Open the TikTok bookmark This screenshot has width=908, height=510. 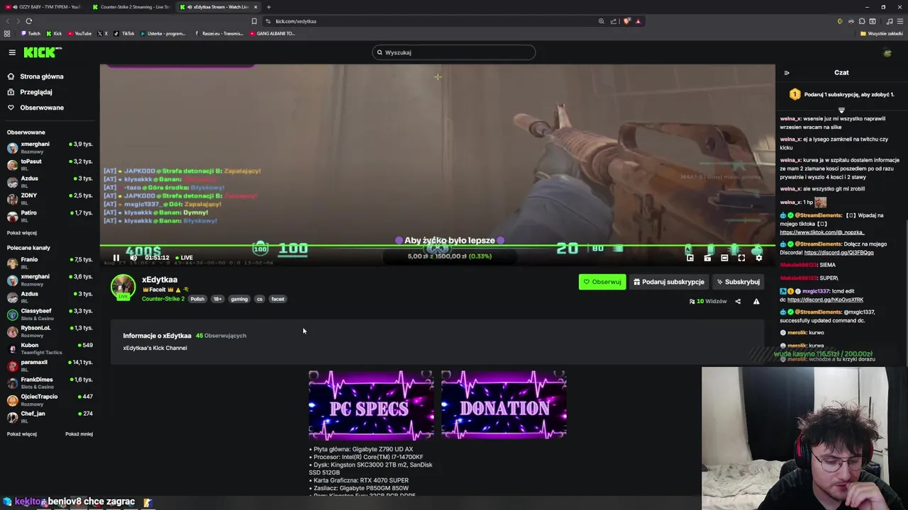click(124, 33)
